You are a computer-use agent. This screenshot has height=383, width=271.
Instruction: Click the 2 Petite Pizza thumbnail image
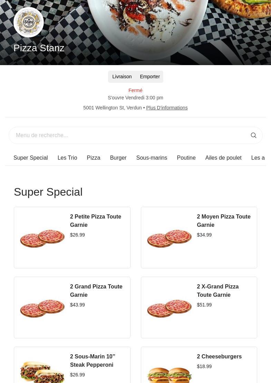[x=42, y=238]
